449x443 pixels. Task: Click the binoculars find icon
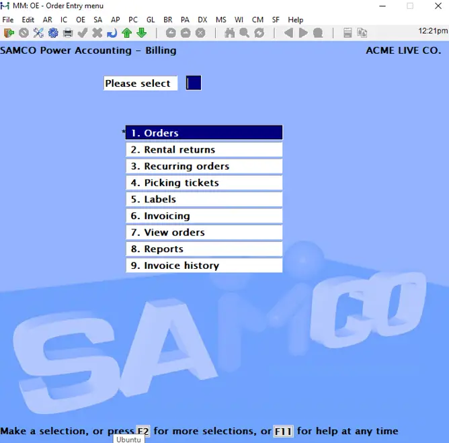pos(230,32)
